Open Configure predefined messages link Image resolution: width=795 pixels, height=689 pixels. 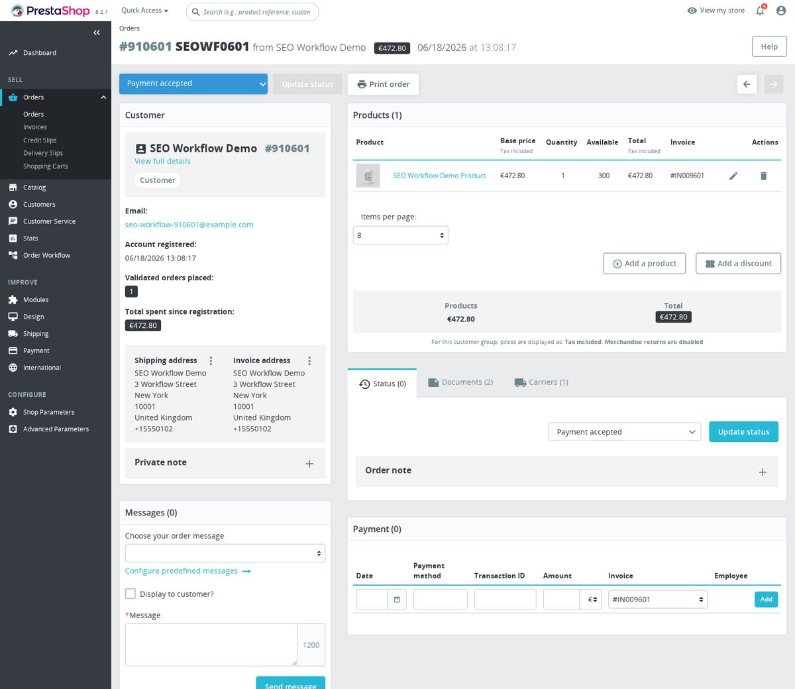point(188,571)
